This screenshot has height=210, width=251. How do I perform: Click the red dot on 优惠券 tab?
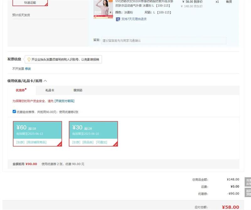tap(26, 89)
